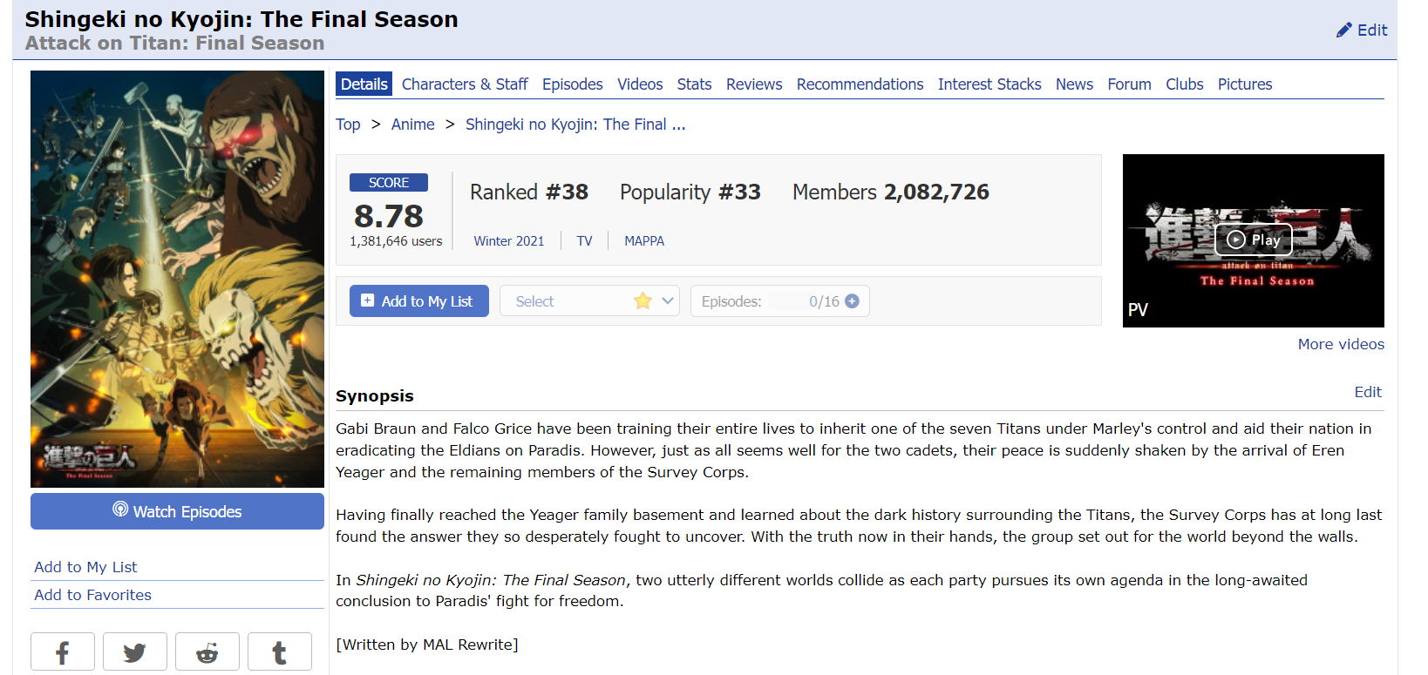Share on Tumblr icon
The height and width of the screenshot is (675, 1428).
280,652
